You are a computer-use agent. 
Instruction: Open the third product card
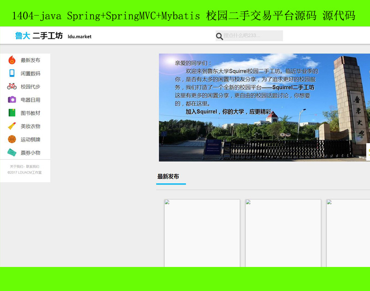348,233
